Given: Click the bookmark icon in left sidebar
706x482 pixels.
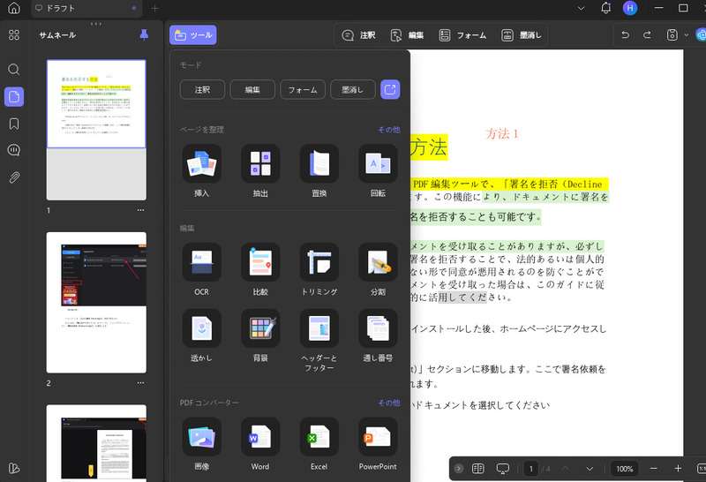Looking at the screenshot, I should [14, 124].
